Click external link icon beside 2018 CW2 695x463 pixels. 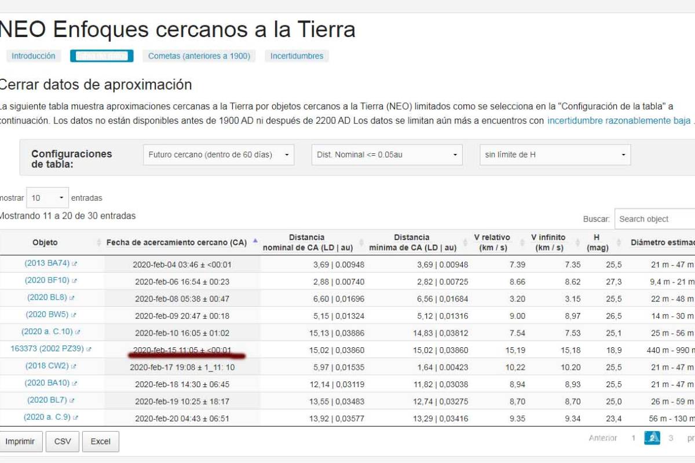[74, 366]
